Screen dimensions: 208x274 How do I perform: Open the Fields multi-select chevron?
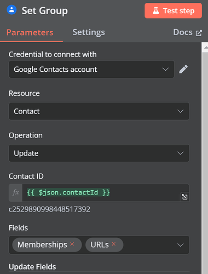pos(180,245)
